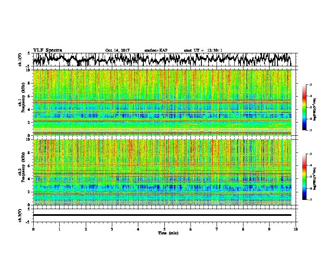Click the "ch.3(V)" axis label
The width and height of the screenshot is (333, 257).
(x=20, y=215)
